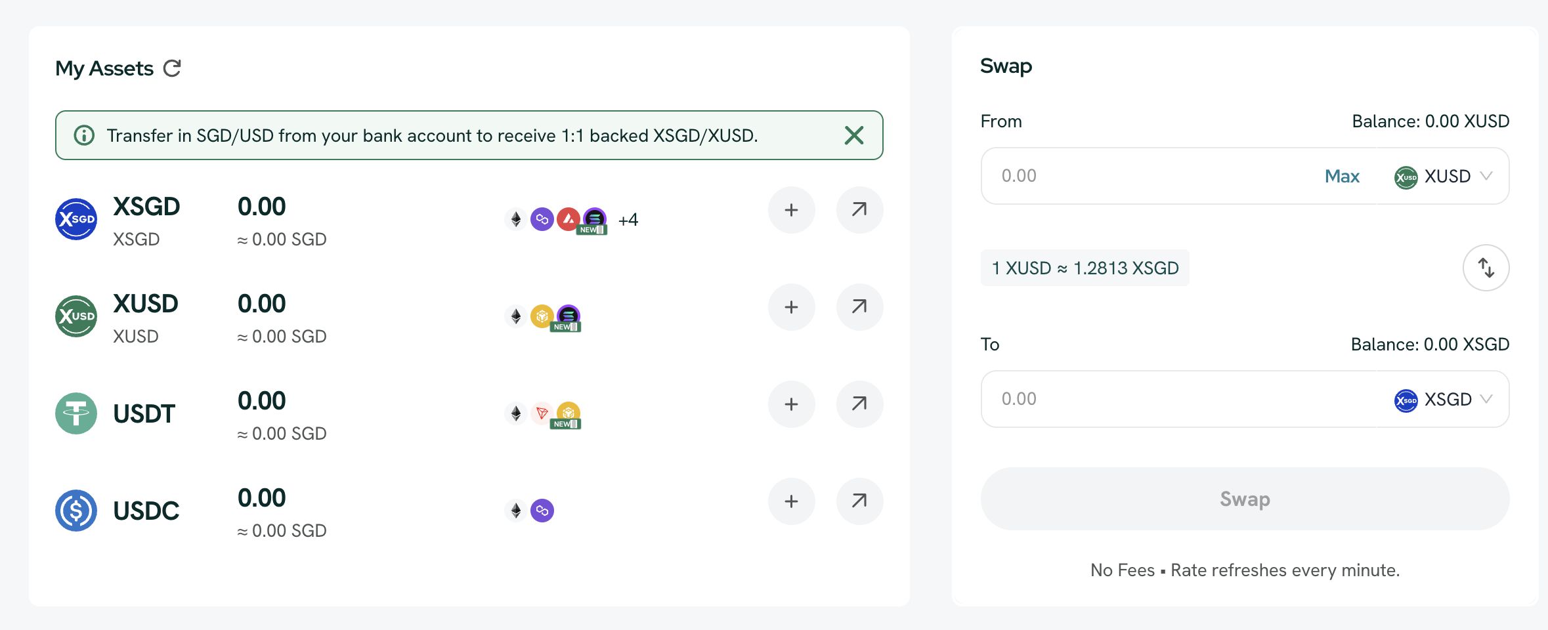The width and height of the screenshot is (1548, 630).
Task: Open the XUSD From currency dropdown
Action: coord(1444,177)
